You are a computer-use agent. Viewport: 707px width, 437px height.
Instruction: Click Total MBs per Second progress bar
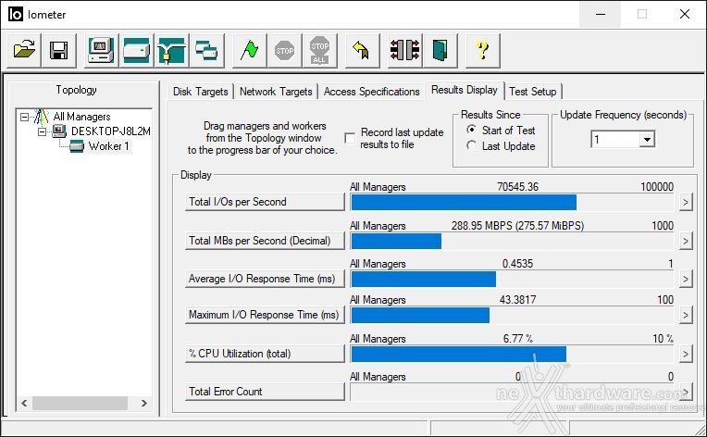click(513, 241)
